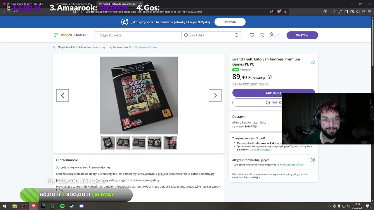Open a new browser tab with plus
Screen dimensions: 374x210
[148, 4]
